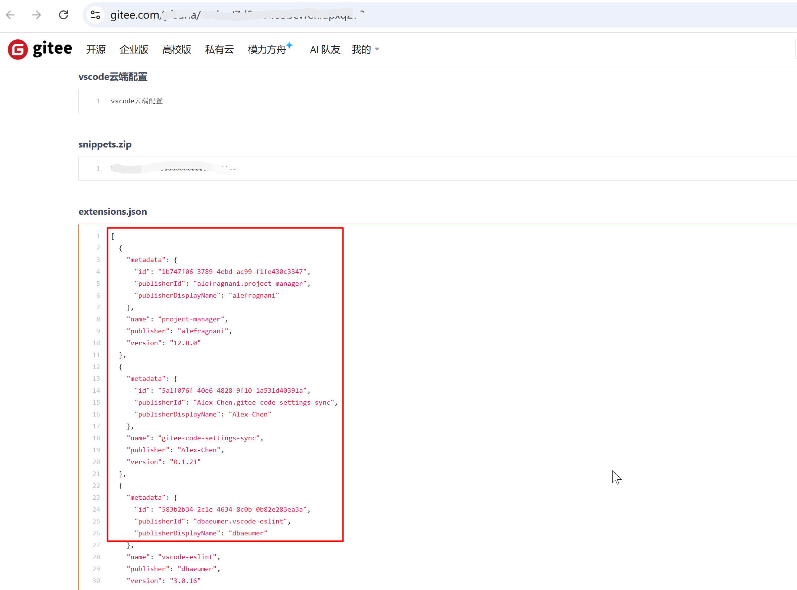Screen dimensions: 797x590
Task: Click the browser forward arrow
Action: [x=37, y=15]
